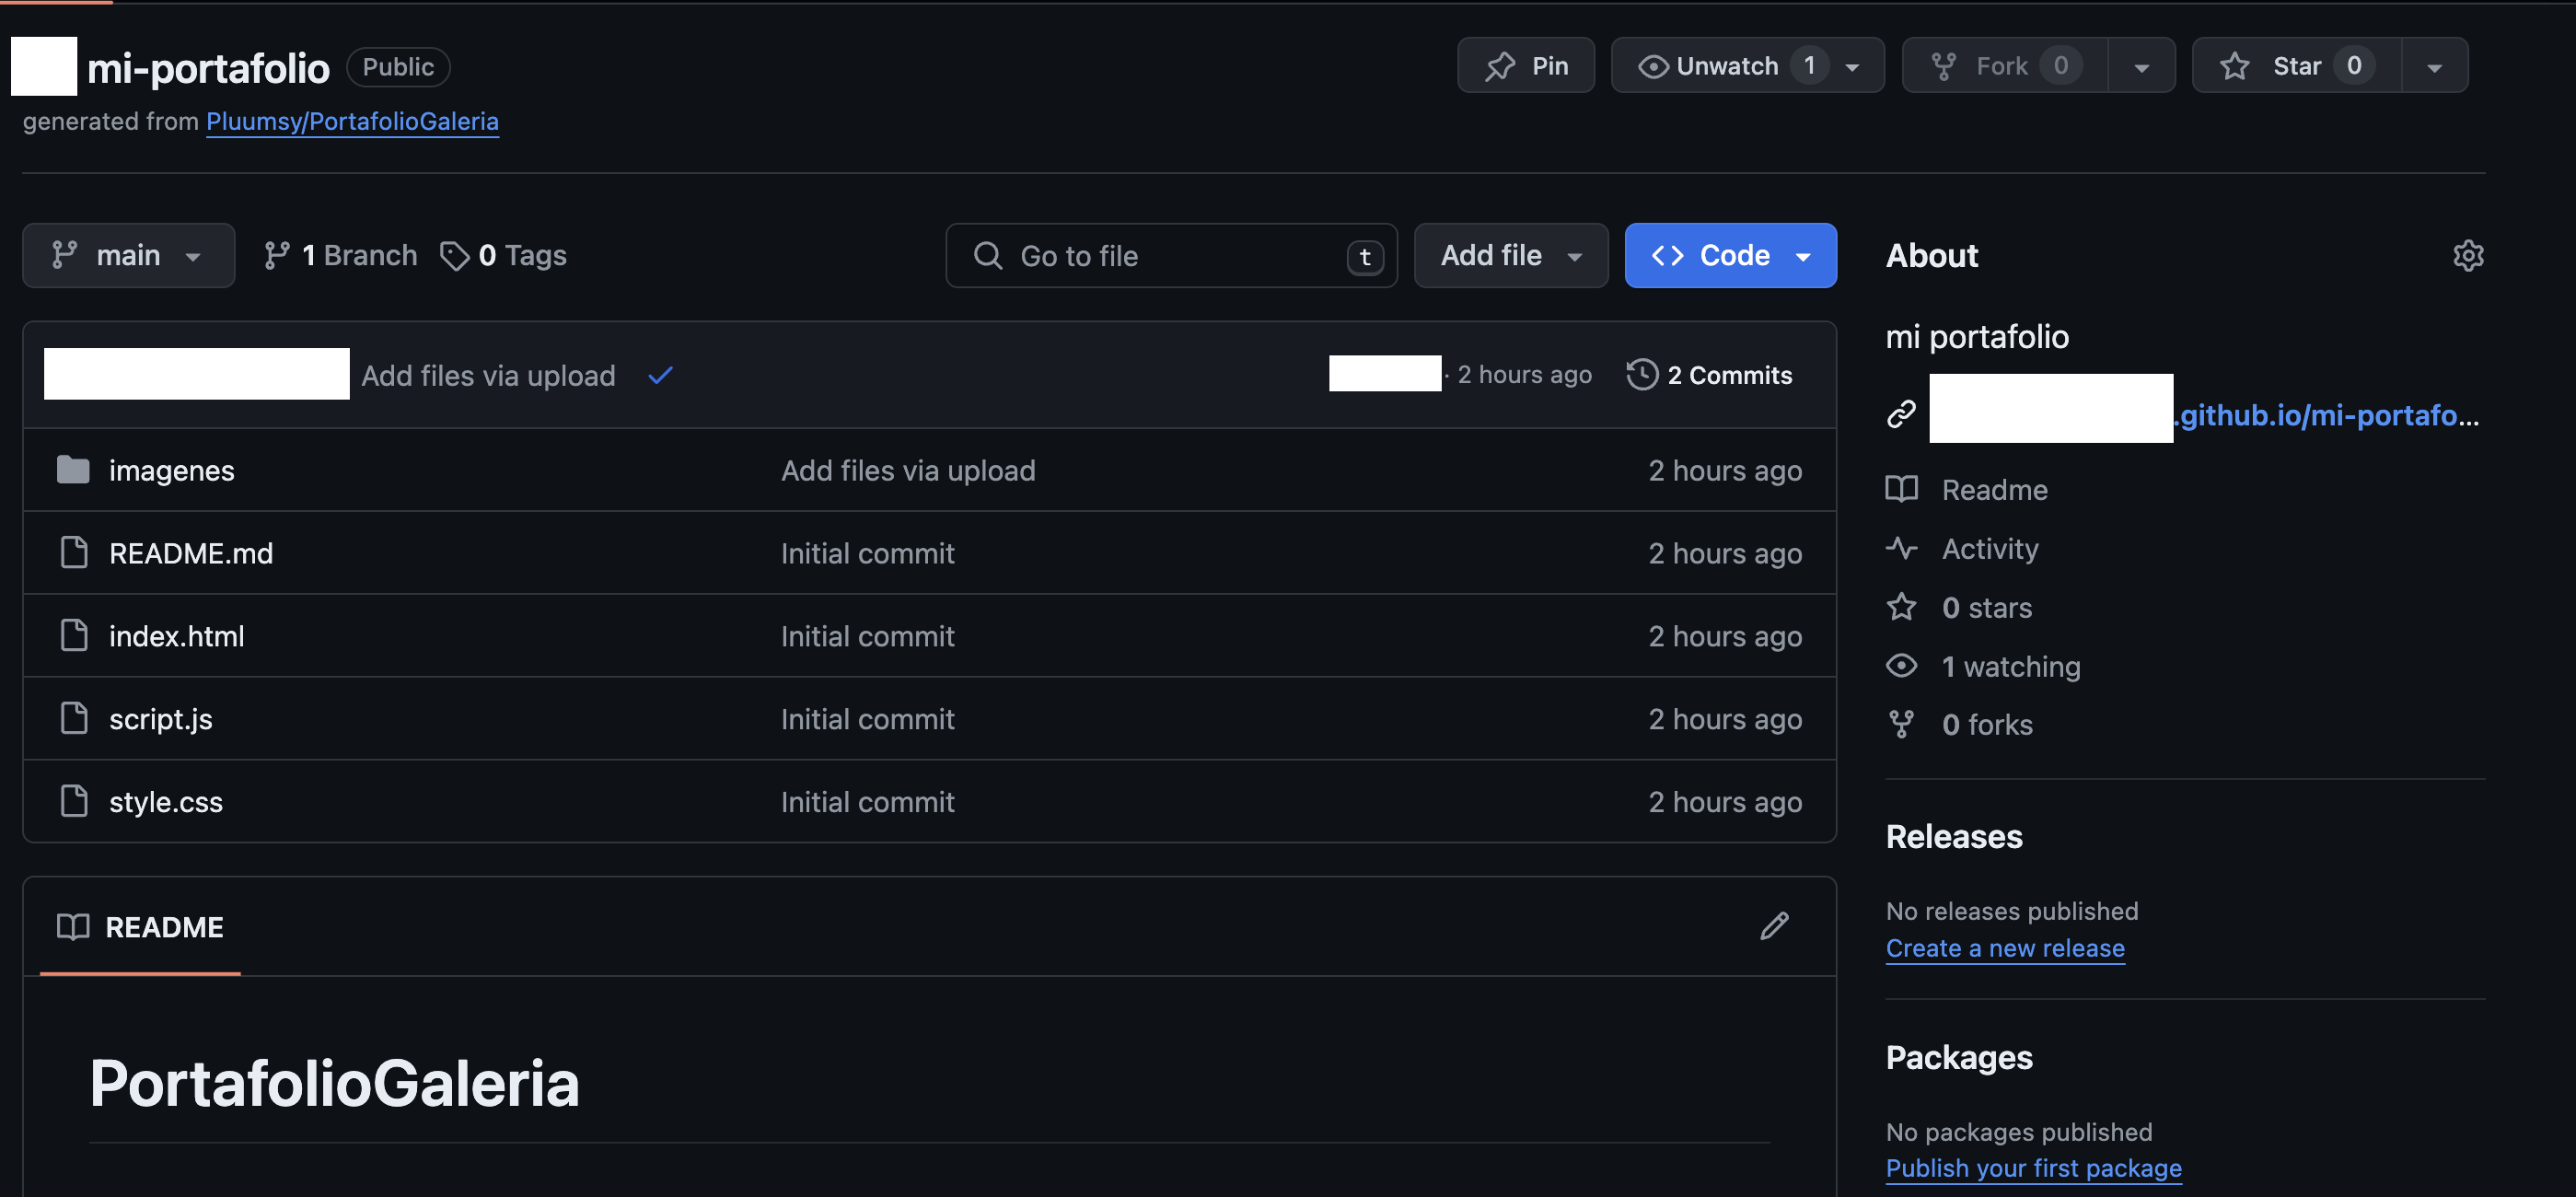Open the README.md file

[x=191, y=553]
